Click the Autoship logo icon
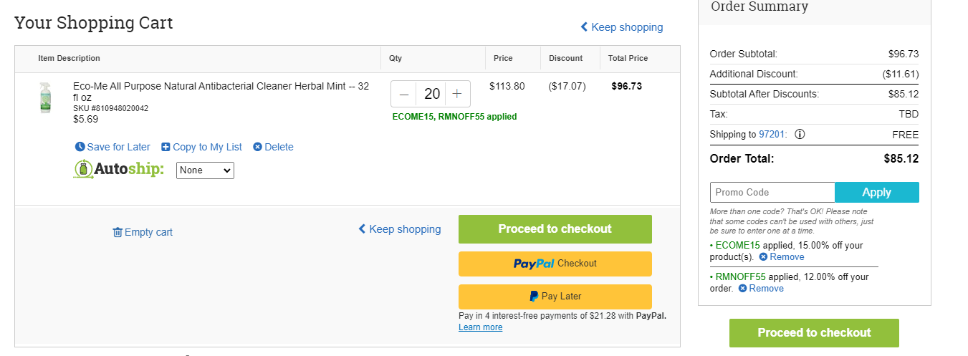Screen dimensions: 968x356 click(x=84, y=170)
